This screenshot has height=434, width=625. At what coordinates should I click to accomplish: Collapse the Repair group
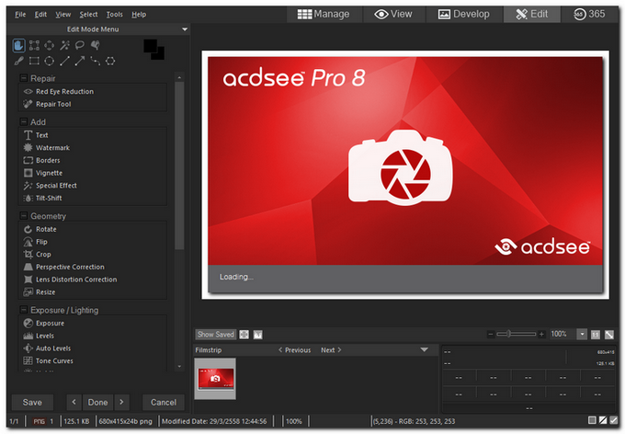[24, 78]
